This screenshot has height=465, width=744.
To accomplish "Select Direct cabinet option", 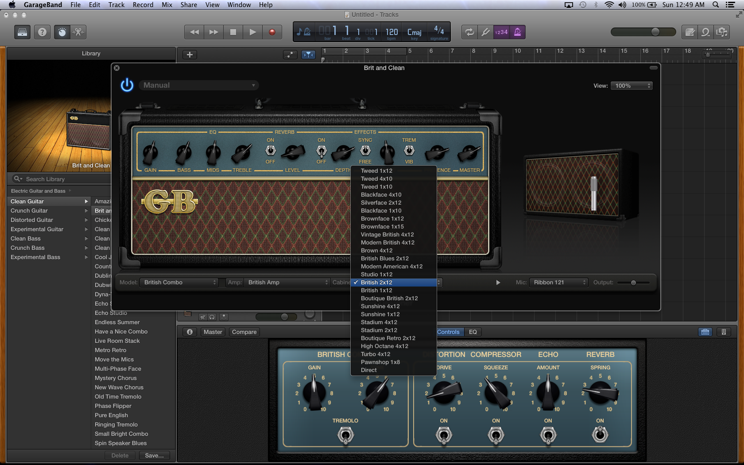I will [x=394, y=370].
